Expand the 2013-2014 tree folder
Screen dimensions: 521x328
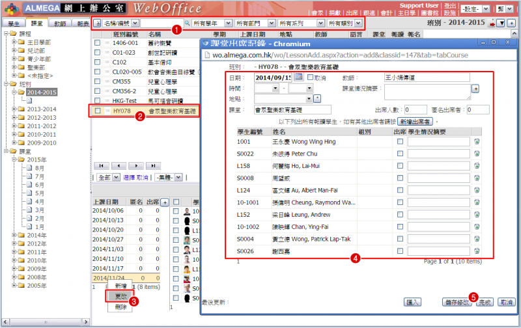14,109
